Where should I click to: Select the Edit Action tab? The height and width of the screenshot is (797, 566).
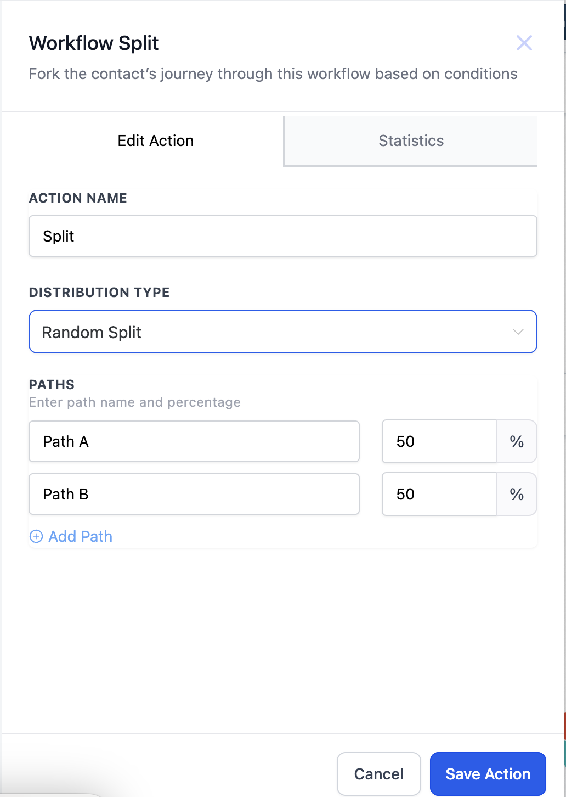pos(156,141)
